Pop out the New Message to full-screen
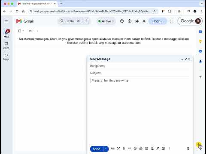 tap(186, 59)
